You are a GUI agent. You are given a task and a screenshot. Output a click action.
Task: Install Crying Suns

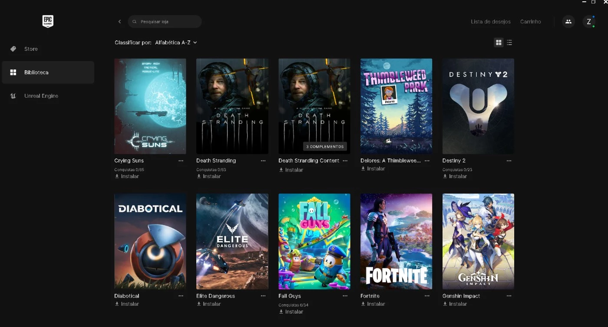(127, 176)
